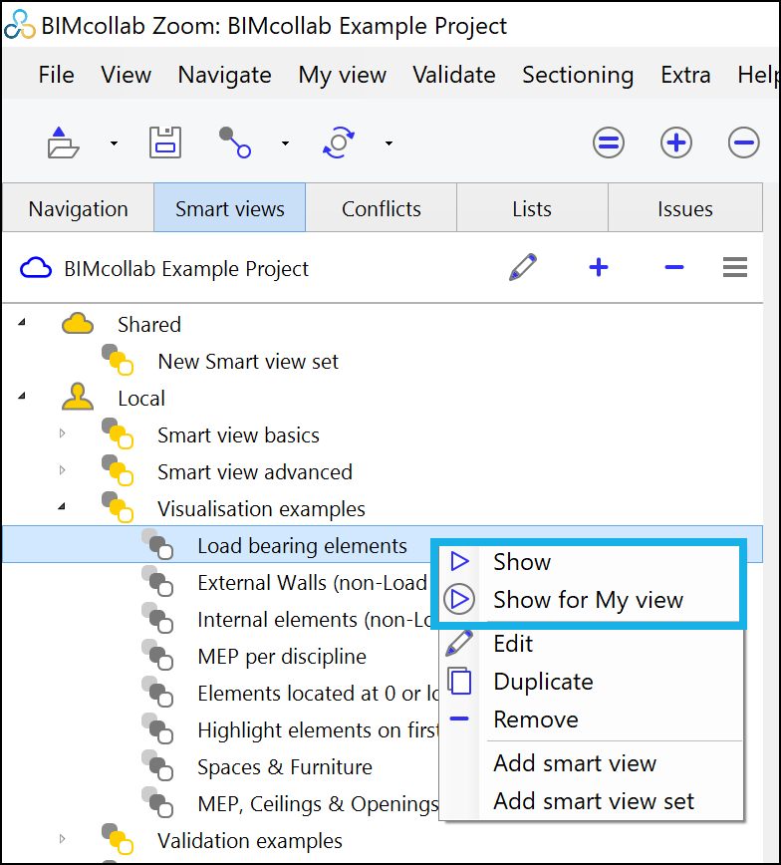Choose Remove in the context menu
This screenshot has width=781, height=865.
pyautogui.click(x=593, y=720)
